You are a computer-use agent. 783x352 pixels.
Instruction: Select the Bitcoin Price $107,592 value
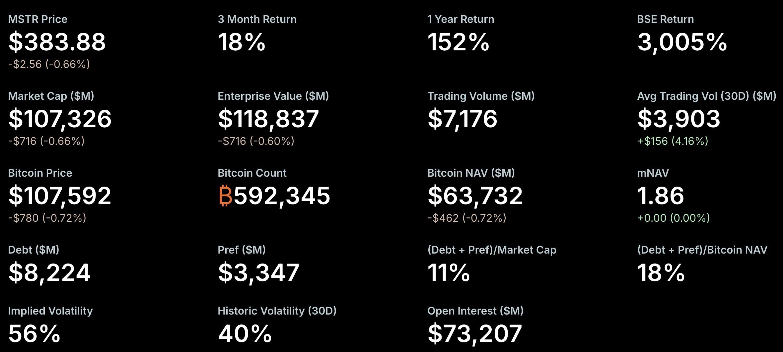point(60,196)
